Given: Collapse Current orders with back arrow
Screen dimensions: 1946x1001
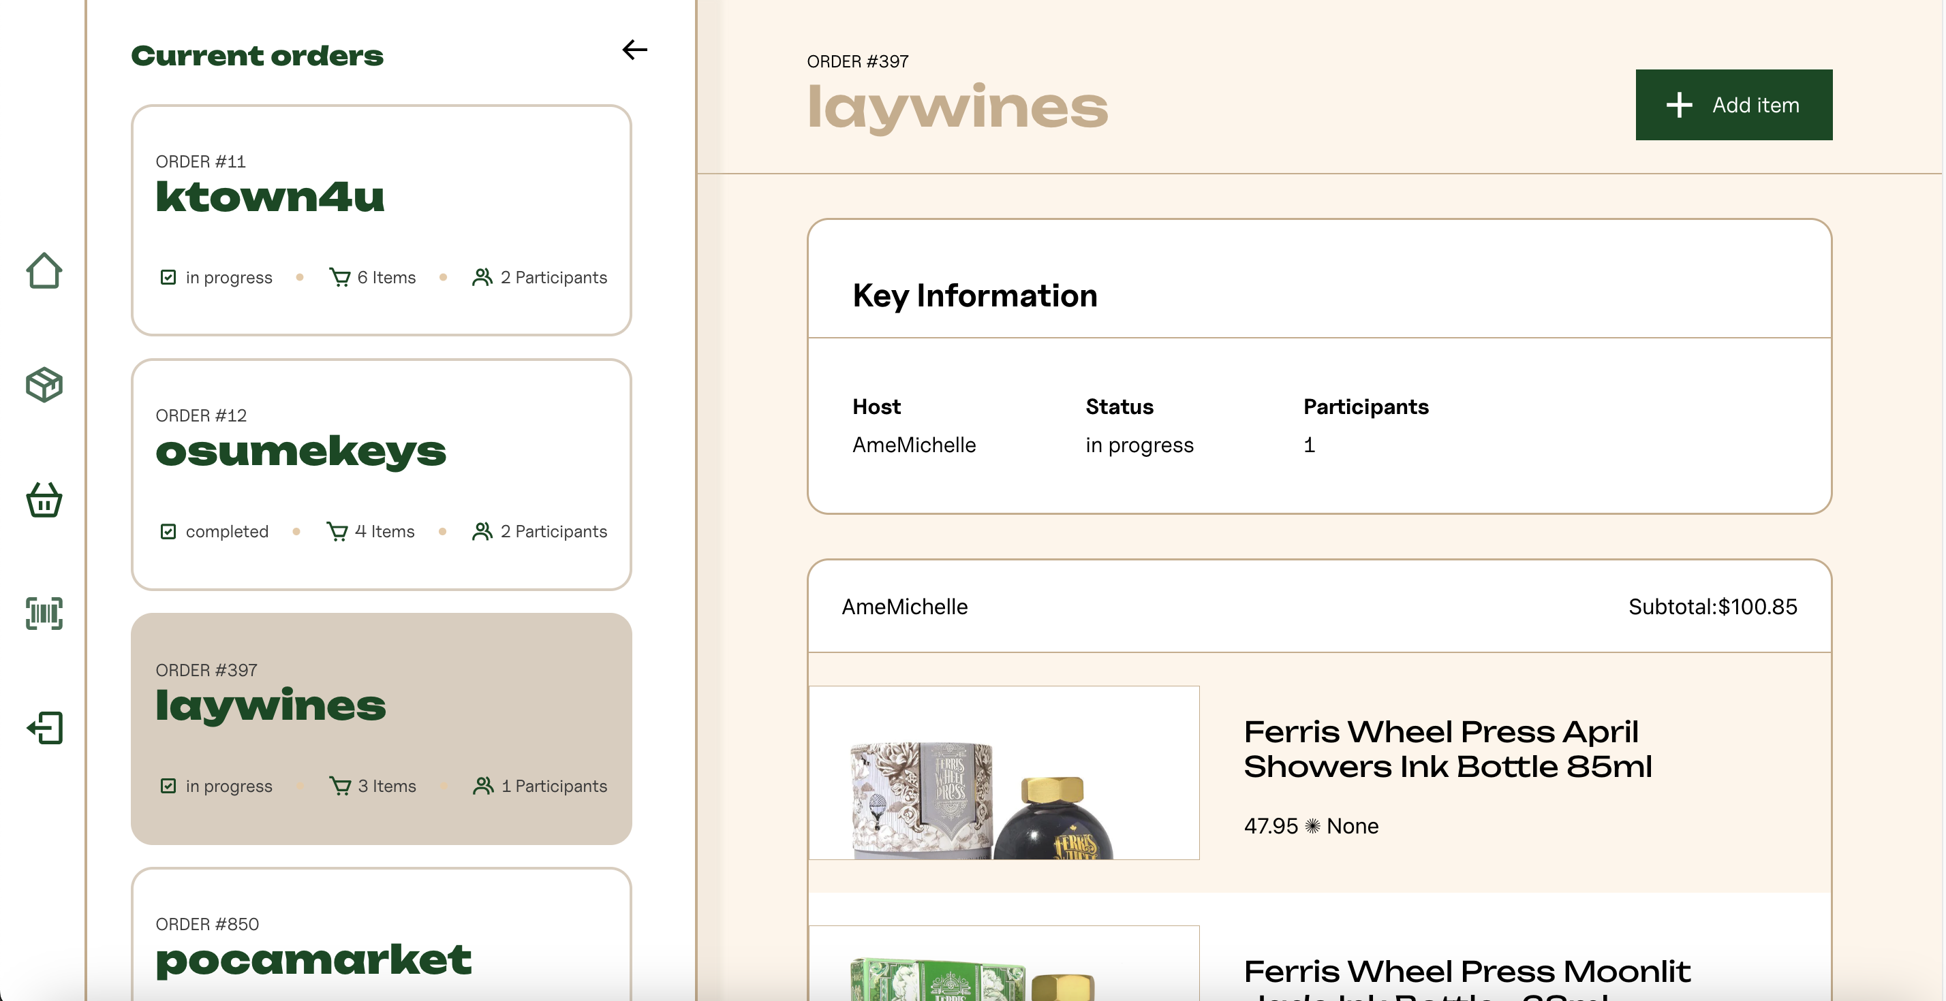Looking at the screenshot, I should pyautogui.click(x=634, y=50).
